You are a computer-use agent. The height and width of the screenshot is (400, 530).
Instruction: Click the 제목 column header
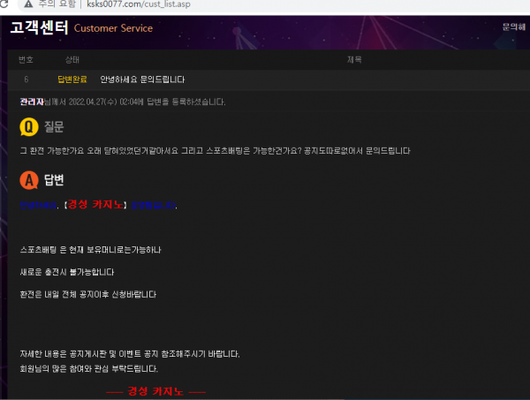coord(353,59)
